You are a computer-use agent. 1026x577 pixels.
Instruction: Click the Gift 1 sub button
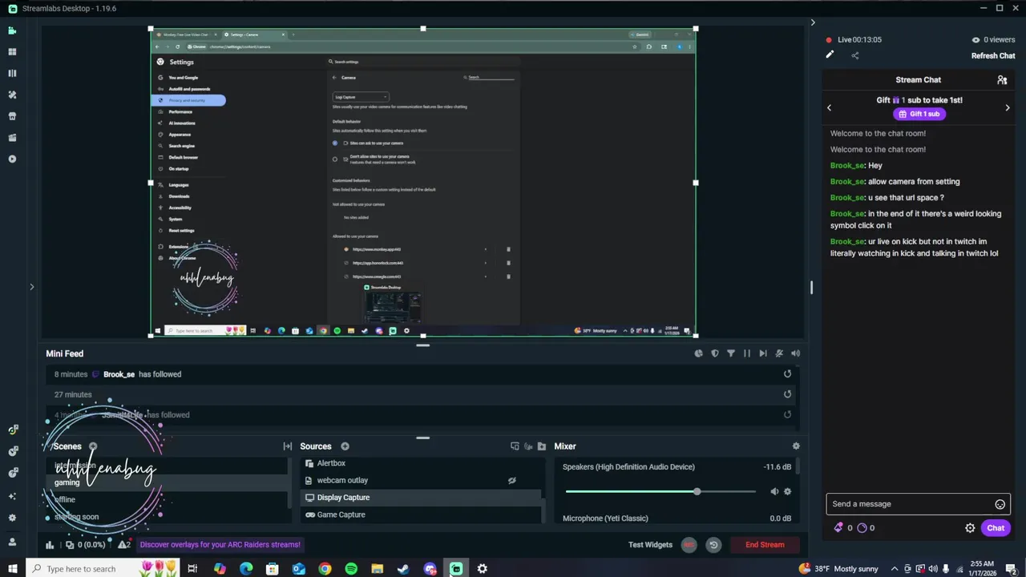pyautogui.click(x=919, y=114)
